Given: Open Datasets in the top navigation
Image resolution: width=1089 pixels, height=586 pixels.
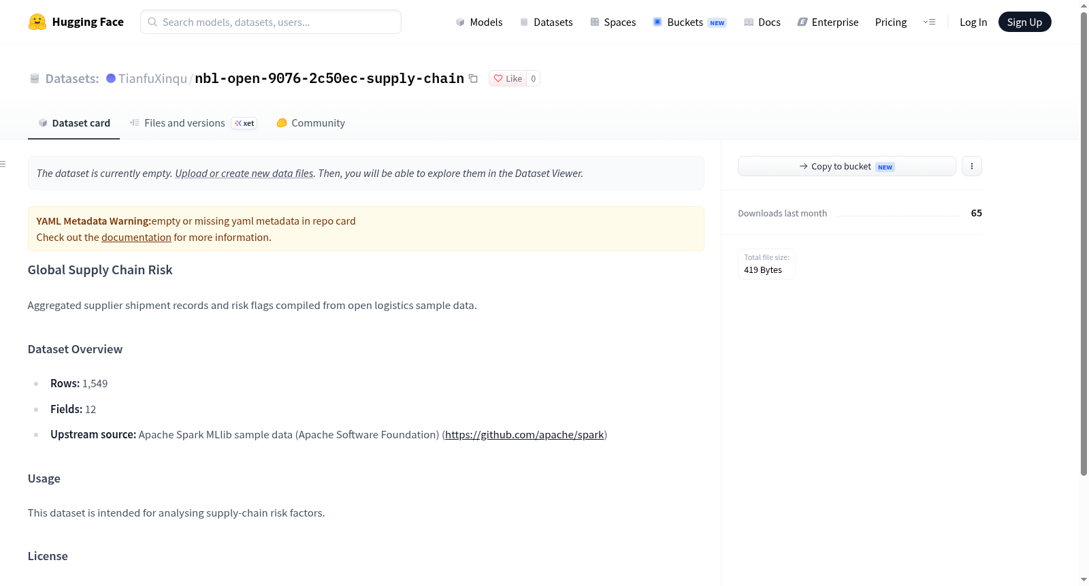Looking at the screenshot, I should click(547, 22).
